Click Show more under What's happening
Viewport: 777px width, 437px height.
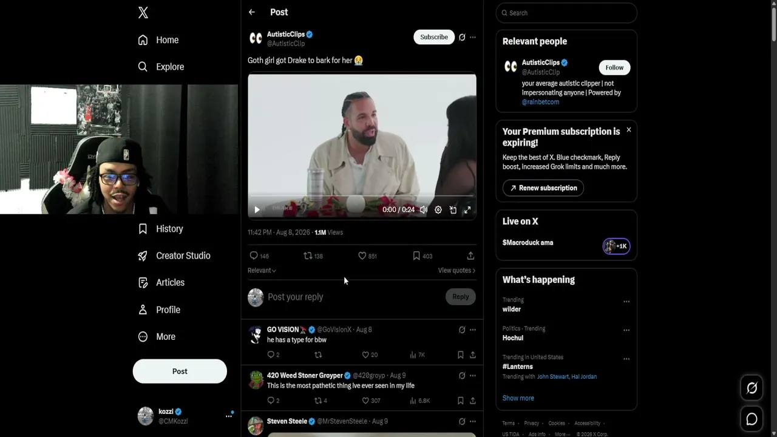click(518, 398)
